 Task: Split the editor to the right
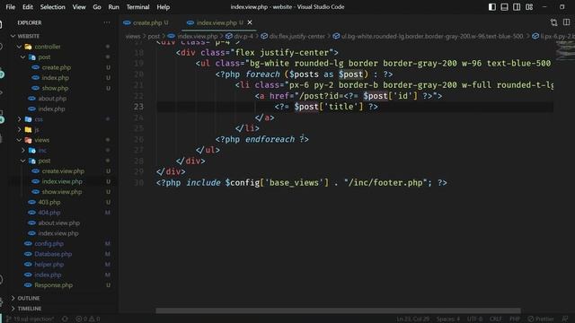tap(566, 22)
